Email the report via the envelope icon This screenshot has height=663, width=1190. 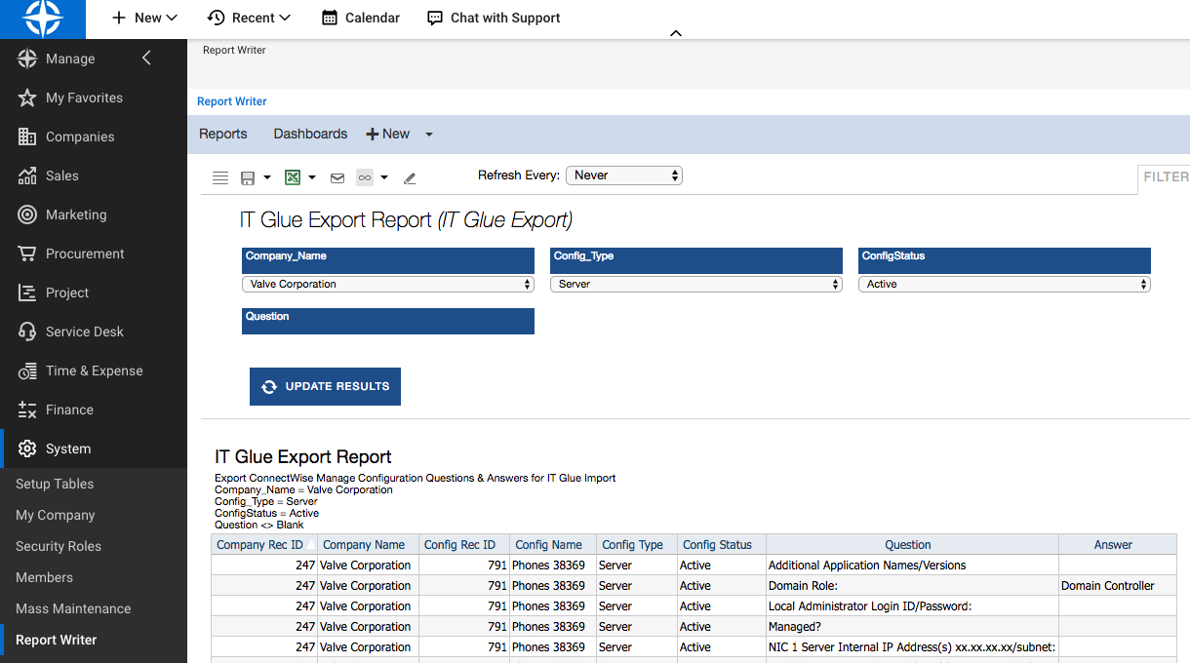[x=337, y=177]
